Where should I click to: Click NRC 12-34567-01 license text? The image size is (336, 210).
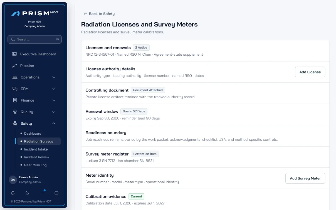(100, 54)
